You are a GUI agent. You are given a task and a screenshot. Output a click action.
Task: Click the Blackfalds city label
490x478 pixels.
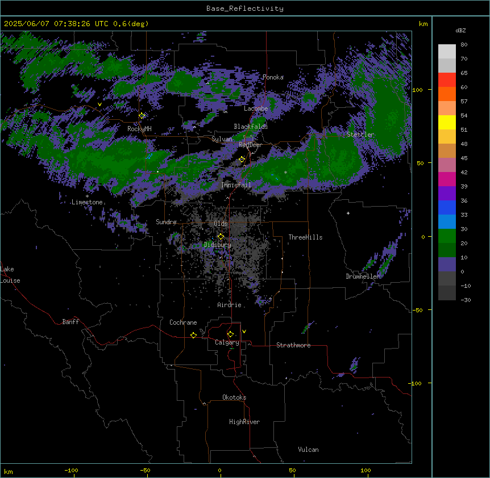pyautogui.click(x=251, y=127)
